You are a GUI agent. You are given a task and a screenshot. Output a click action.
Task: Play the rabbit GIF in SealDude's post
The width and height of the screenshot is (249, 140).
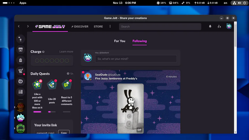[131, 108]
